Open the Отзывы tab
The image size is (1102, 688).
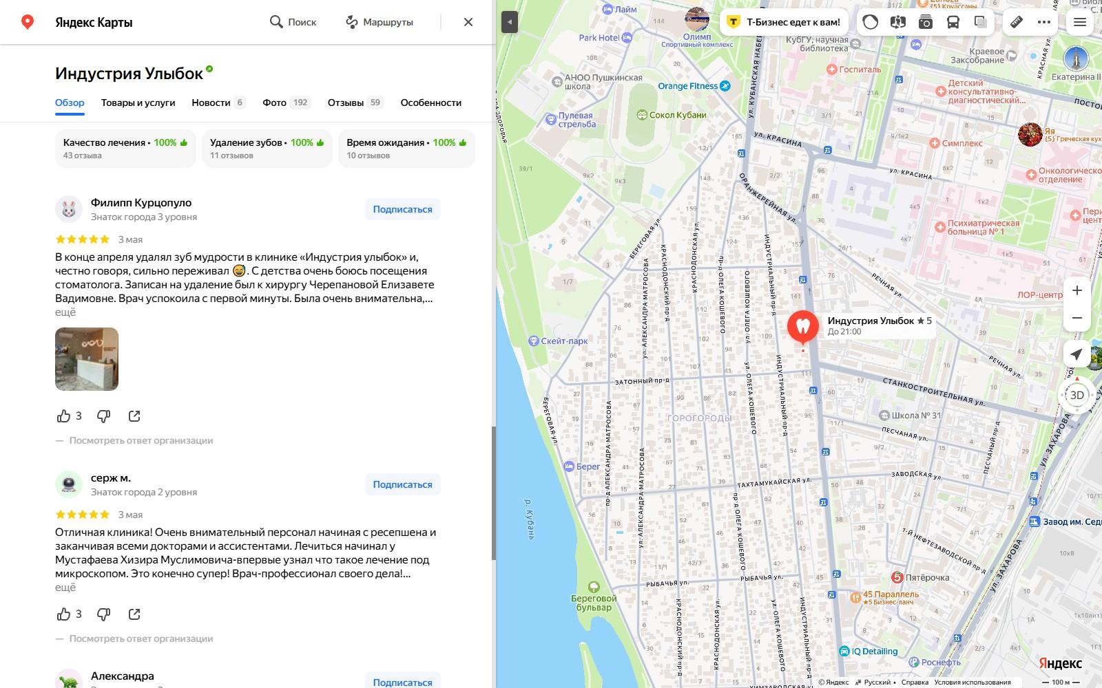tap(355, 103)
